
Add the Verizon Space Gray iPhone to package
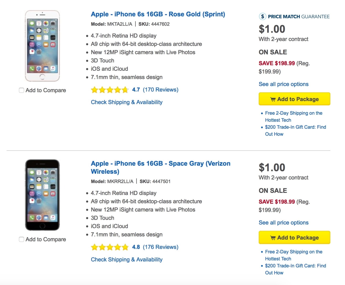click(x=294, y=238)
